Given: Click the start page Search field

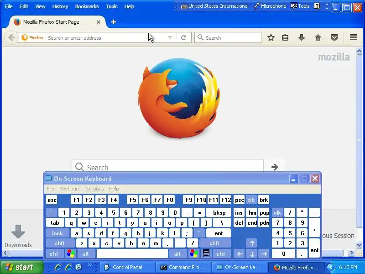Looking at the screenshot, I should tap(167, 167).
